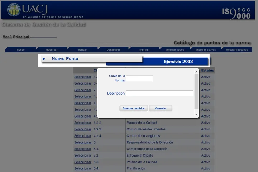Click the UACJ university crest logo
258x172 pixels.
tap(14, 10)
